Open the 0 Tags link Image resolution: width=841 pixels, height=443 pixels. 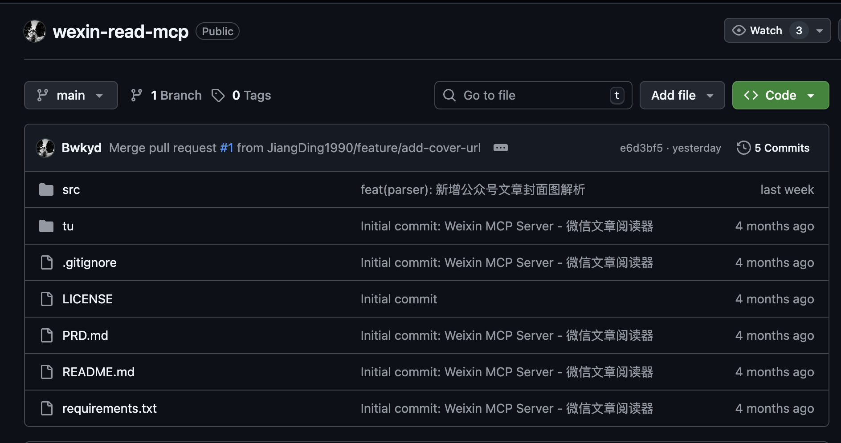click(x=241, y=95)
